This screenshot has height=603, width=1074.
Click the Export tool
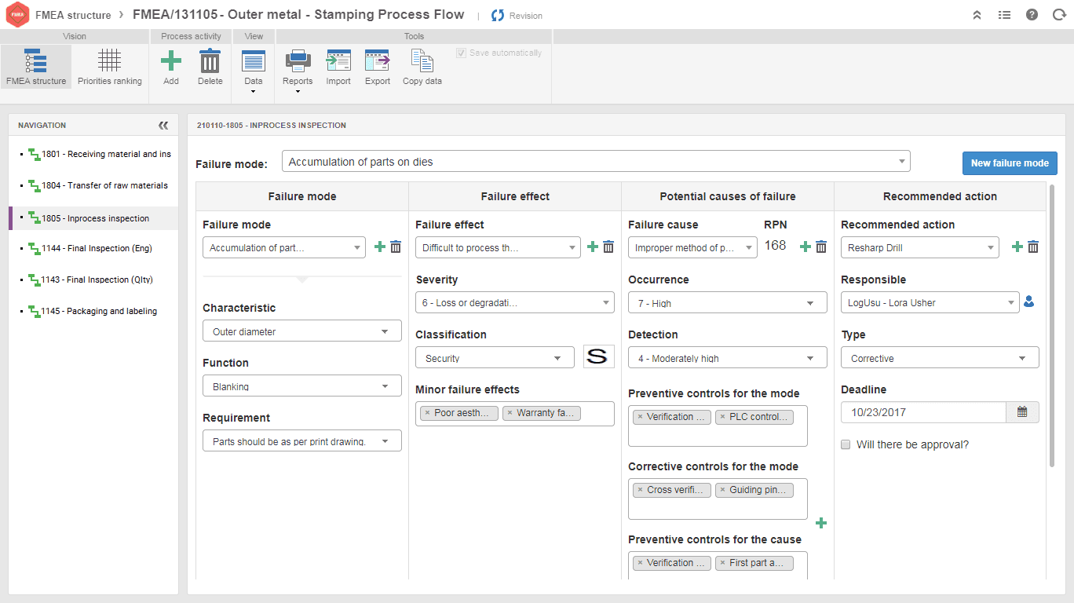(378, 67)
